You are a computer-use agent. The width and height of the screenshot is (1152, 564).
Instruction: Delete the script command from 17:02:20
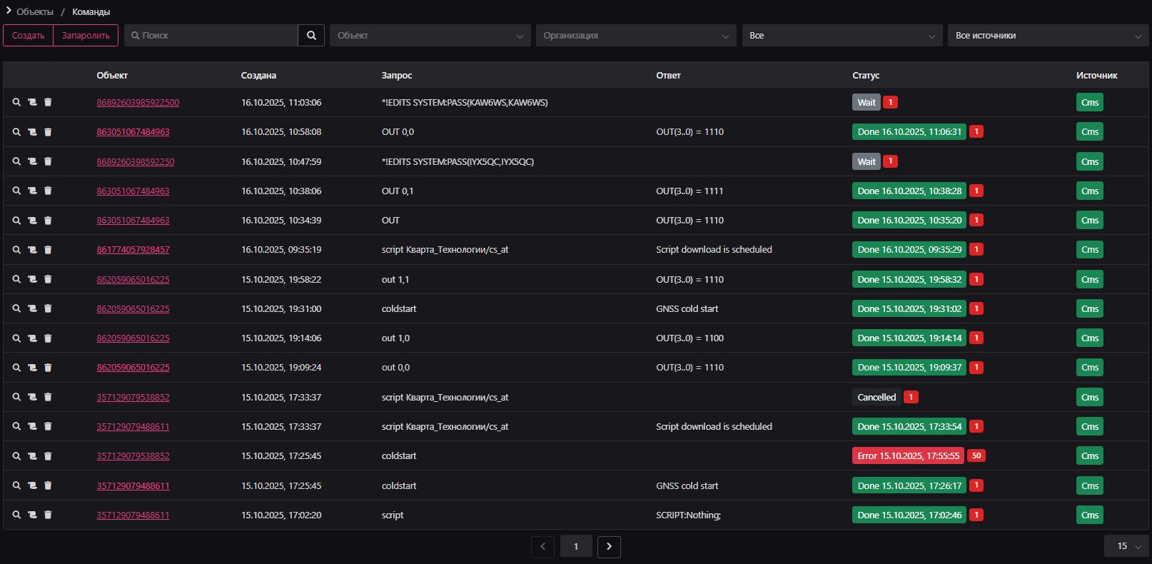click(x=48, y=515)
